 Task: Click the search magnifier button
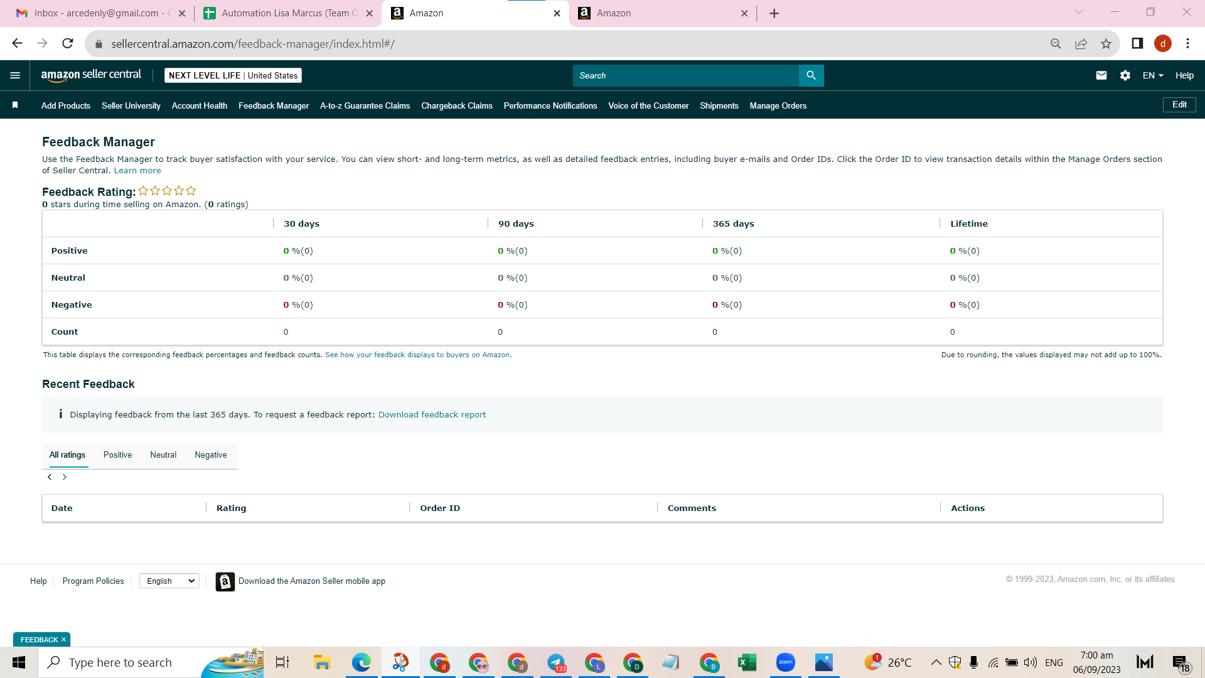[811, 75]
